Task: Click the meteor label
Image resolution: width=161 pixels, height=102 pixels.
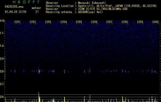Action: pos(36,8)
